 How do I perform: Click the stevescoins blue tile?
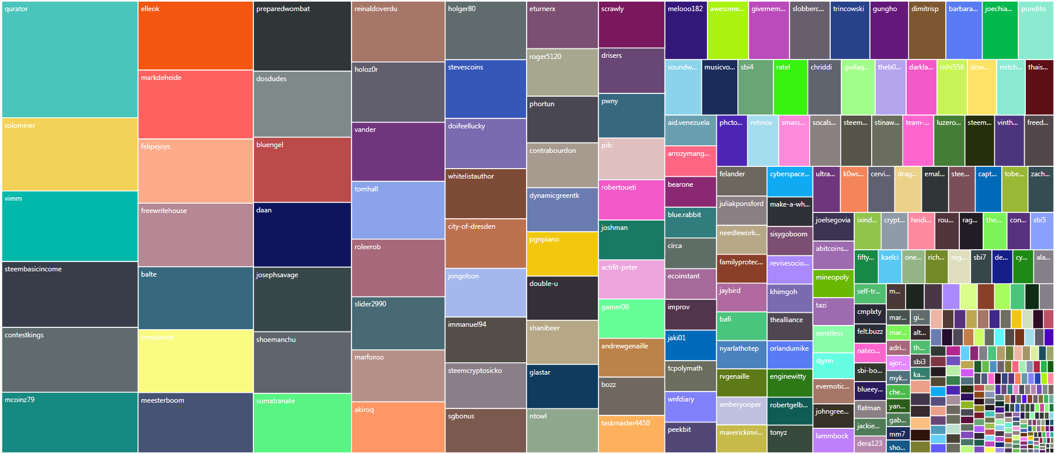click(485, 89)
